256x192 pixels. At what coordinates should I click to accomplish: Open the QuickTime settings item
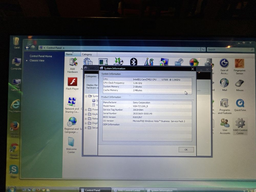(x=240, y=105)
